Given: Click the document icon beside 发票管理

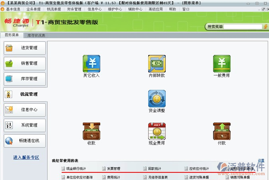Looking at the screenshot, I should (104, 169).
